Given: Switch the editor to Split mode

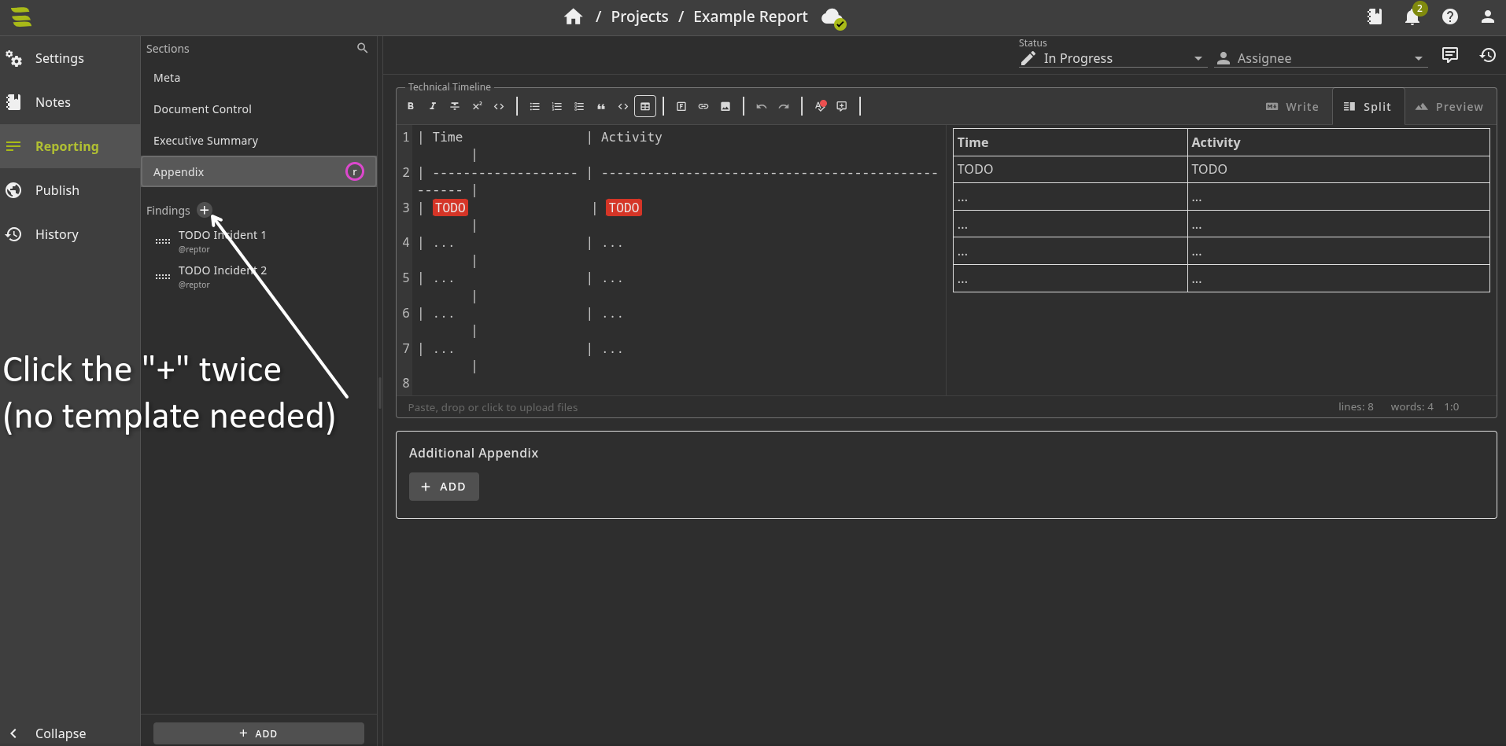Looking at the screenshot, I should (1368, 107).
